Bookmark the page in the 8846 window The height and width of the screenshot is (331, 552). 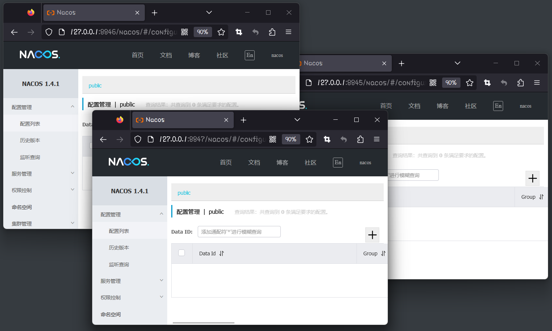(221, 32)
